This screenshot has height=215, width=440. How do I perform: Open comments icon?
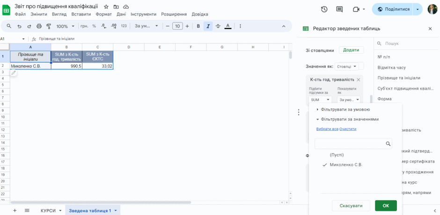339,9
